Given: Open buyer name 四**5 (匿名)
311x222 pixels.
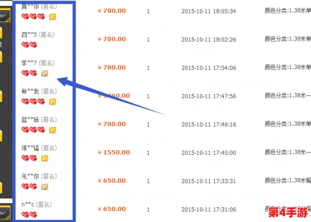Looking at the screenshot, I should point(38,35).
